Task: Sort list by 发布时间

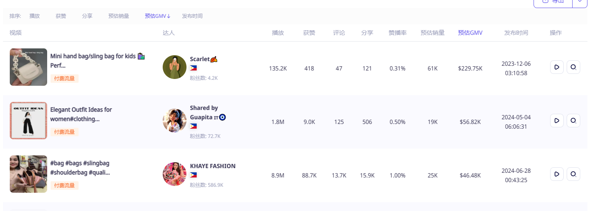Action: (192, 16)
